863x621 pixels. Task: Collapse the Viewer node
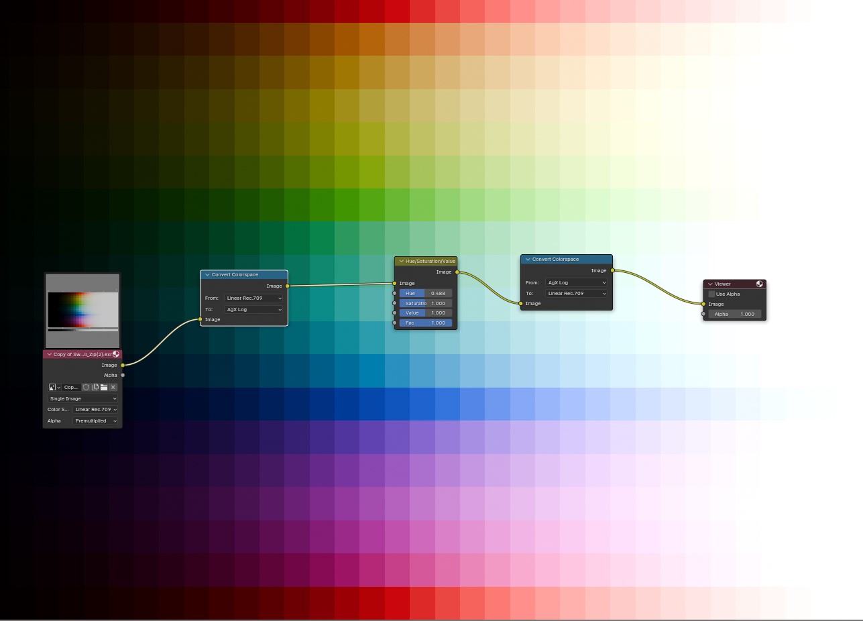click(710, 284)
